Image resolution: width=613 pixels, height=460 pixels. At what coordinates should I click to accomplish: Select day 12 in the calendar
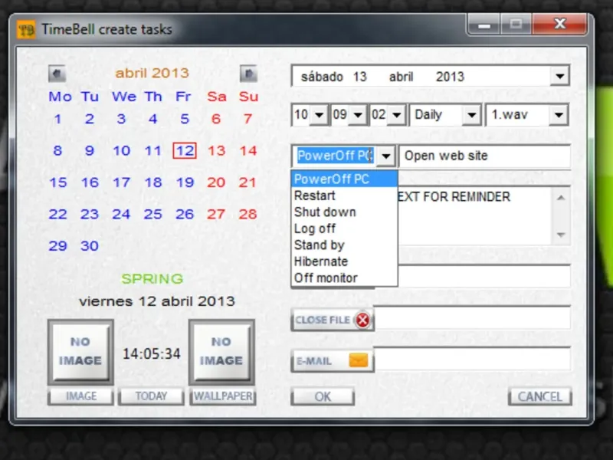click(185, 150)
